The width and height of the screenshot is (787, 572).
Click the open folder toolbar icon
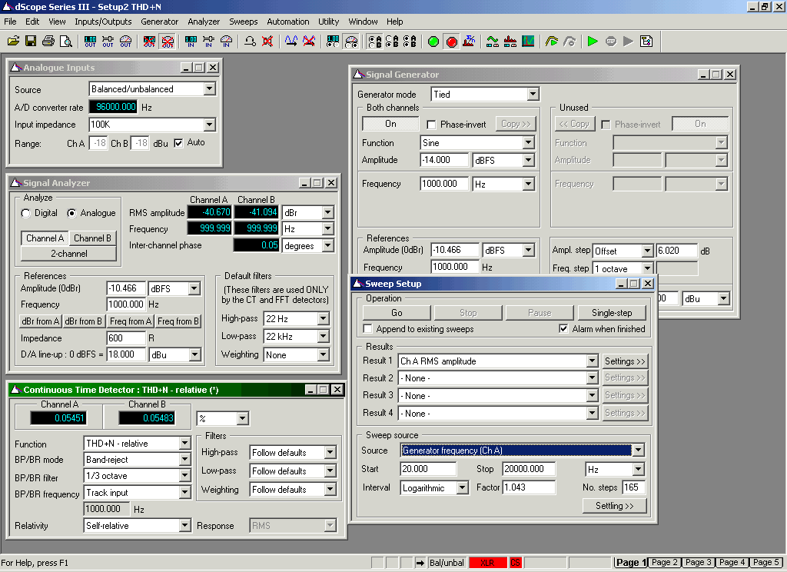14,42
